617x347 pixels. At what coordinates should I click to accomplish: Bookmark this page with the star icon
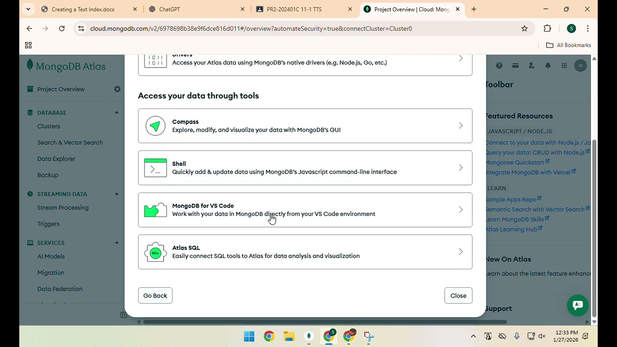coord(524,28)
